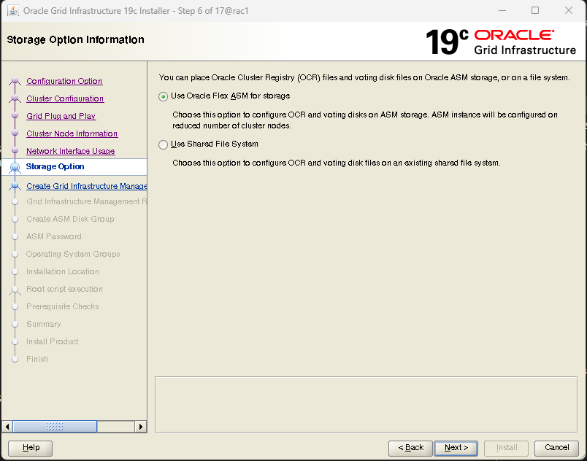Click 'Operating System Groups' step text
The image size is (587, 461).
click(73, 255)
